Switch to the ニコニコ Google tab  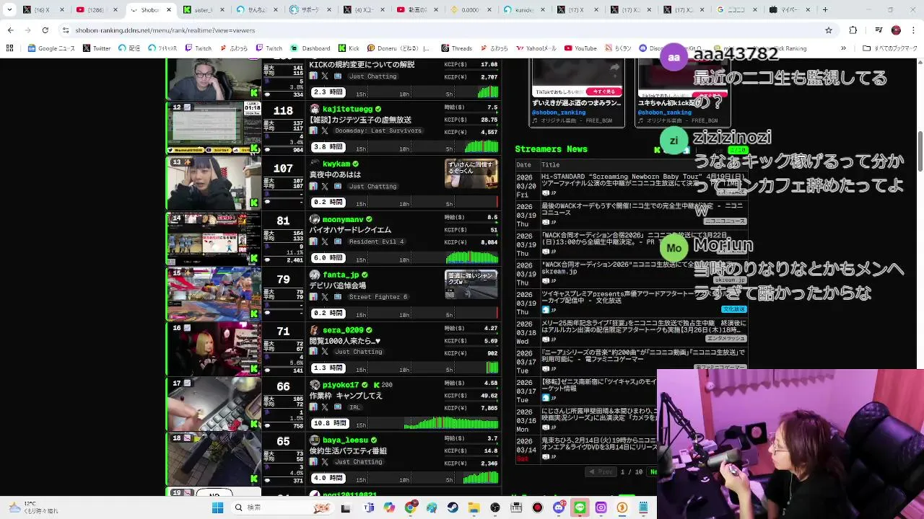click(x=737, y=10)
